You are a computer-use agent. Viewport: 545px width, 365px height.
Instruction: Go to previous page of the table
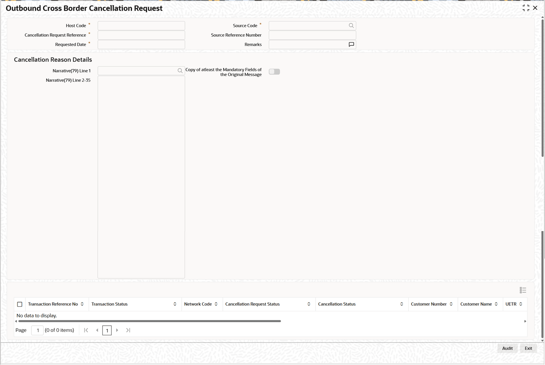(97, 330)
